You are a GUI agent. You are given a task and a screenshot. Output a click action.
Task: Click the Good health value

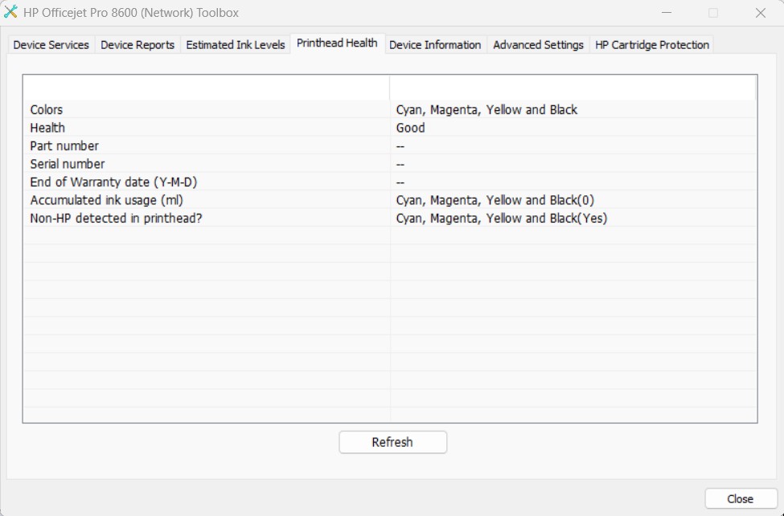[x=411, y=128]
